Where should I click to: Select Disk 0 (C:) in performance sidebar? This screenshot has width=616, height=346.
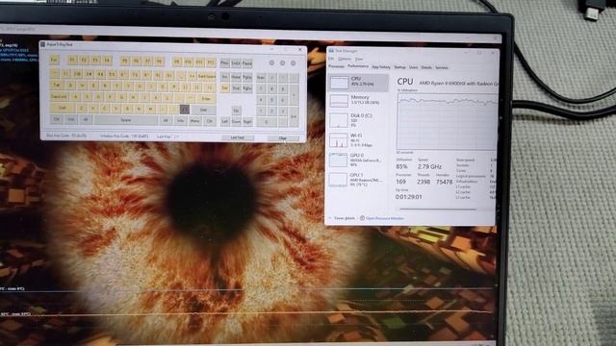coord(358,120)
